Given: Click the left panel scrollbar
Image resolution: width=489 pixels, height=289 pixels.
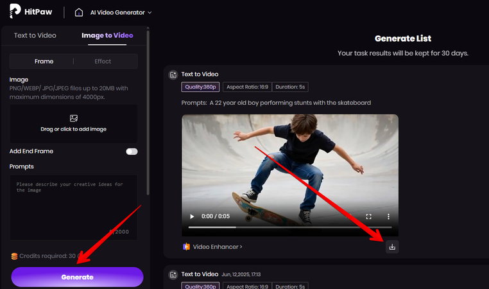Looking at the screenshot, I should tap(148, 112).
